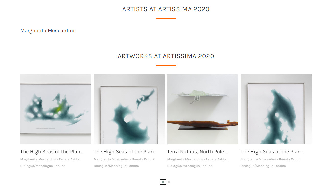Click Renata Fabbri line under Terra Nullius
Viewport: 327px width, 196px height.
tap(197, 159)
